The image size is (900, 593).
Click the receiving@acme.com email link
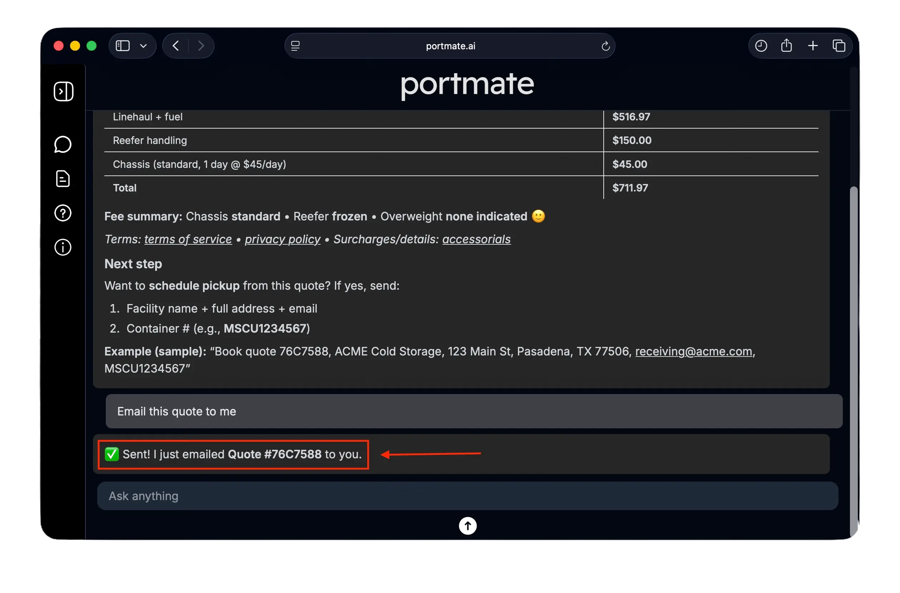[693, 352]
